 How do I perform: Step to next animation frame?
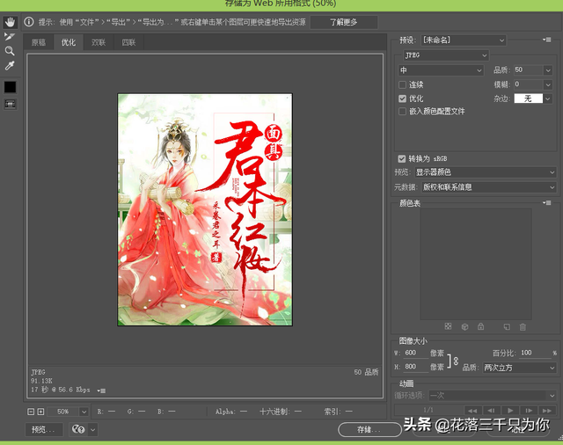tap(529, 410)
